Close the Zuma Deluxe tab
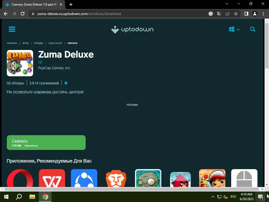This screenshot has width=269, height=202. coord(61,4)
